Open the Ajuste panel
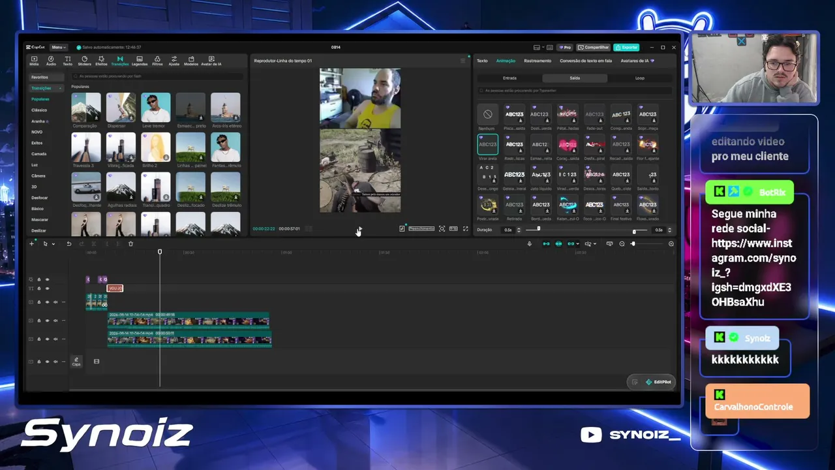This screenshot has height=470, width=835. coord(174,61)
